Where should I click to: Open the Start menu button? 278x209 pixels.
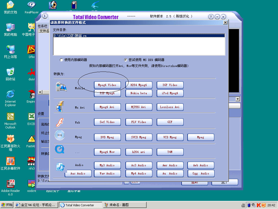click(7, 205)
